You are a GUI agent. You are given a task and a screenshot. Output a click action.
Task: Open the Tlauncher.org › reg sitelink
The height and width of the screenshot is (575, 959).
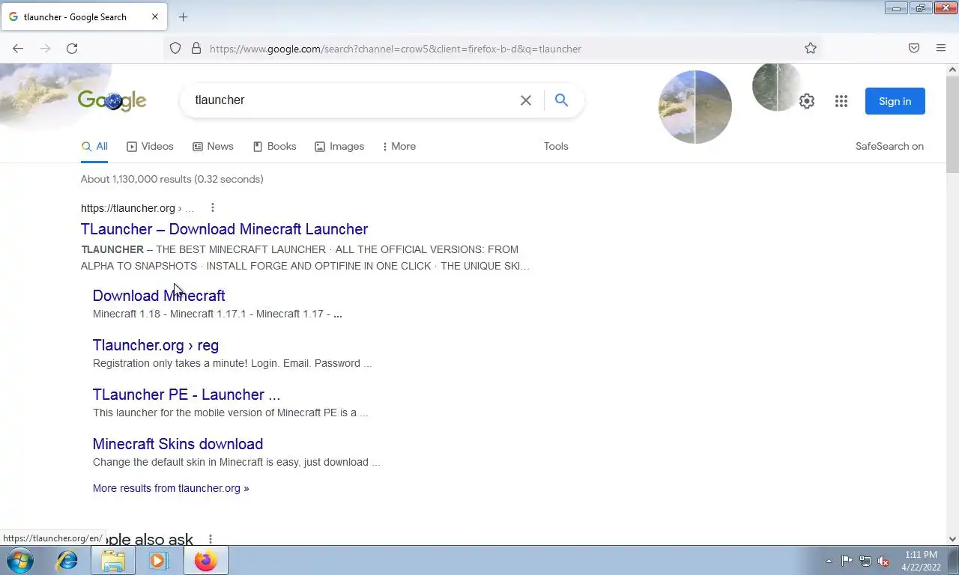tap(156, 345)
